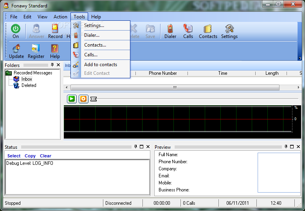Expand the toolbar options arrow
Viewport: 305px width, 211px height.
tap(300, 58)
